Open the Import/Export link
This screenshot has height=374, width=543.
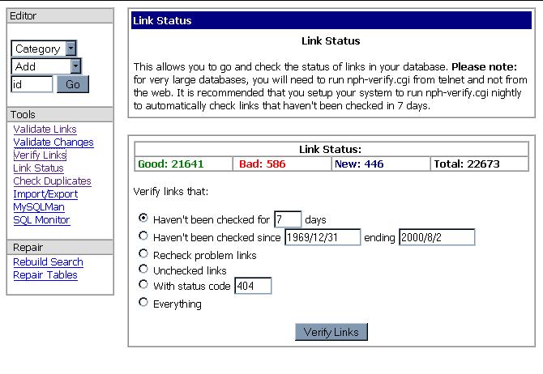pos(45,194)
